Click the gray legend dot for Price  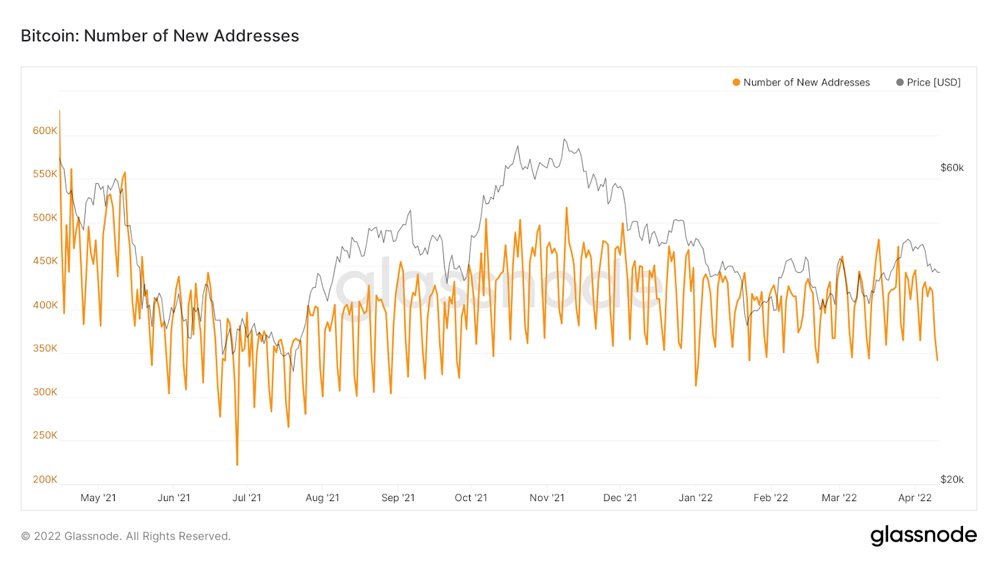[900, 82]
